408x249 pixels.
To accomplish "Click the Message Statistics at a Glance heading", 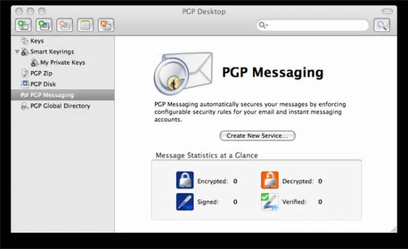I will [207, 156].
